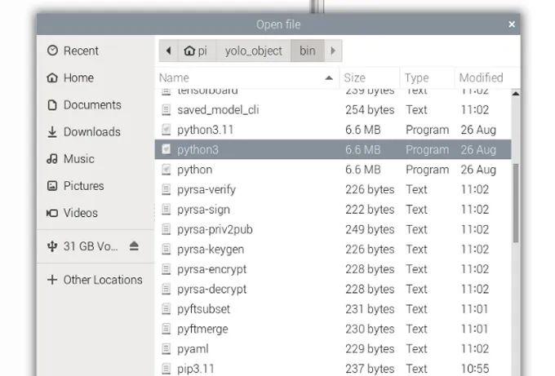Viewport: 555px width, 376px height.
Task: Open Documents in the sidebar
Action: (x=95, y=105)
